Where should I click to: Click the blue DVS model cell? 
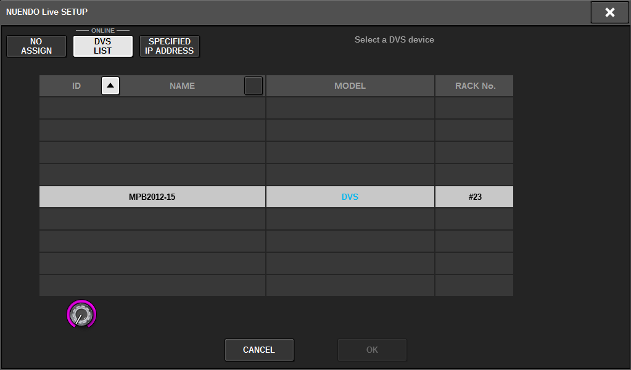[350, 197]
